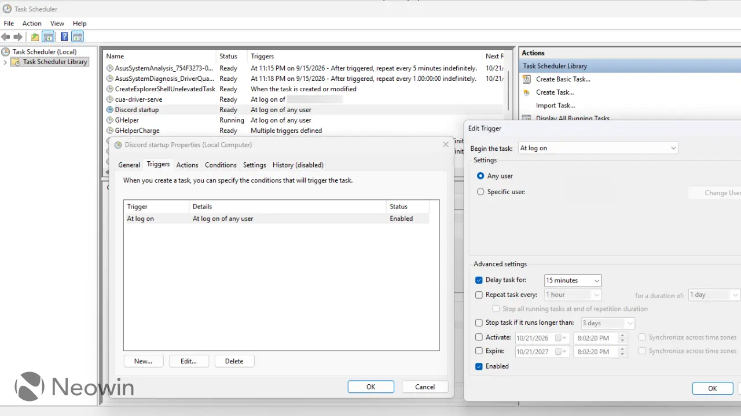The width and height of the screenshot is (741, 416).
Task: Select the Specific user radio button
Action: [x=480, y=192]
